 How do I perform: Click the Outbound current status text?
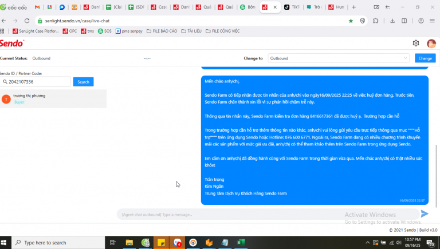pos(41,58)
